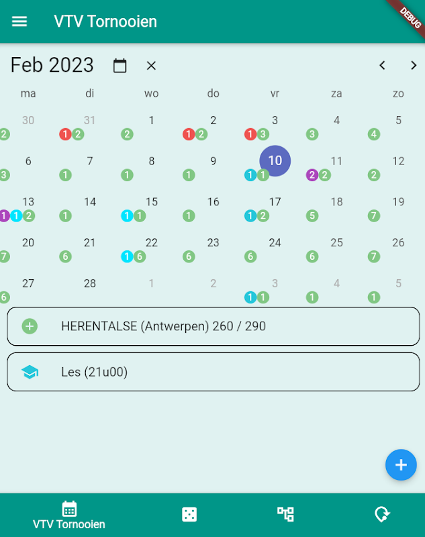Image resolution: width=425 pixels, height=537 pixels.
Task: Click graduation cap icon on Les entry
Action: coord(30,372)
